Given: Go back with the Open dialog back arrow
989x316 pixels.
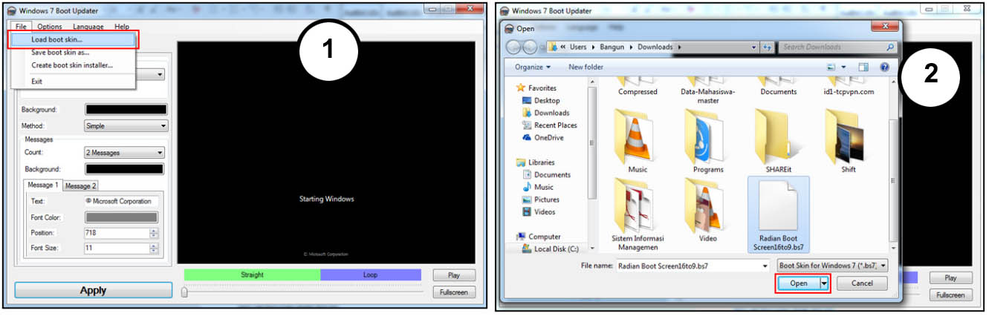Looking at the screenshot, I should 513,47.
